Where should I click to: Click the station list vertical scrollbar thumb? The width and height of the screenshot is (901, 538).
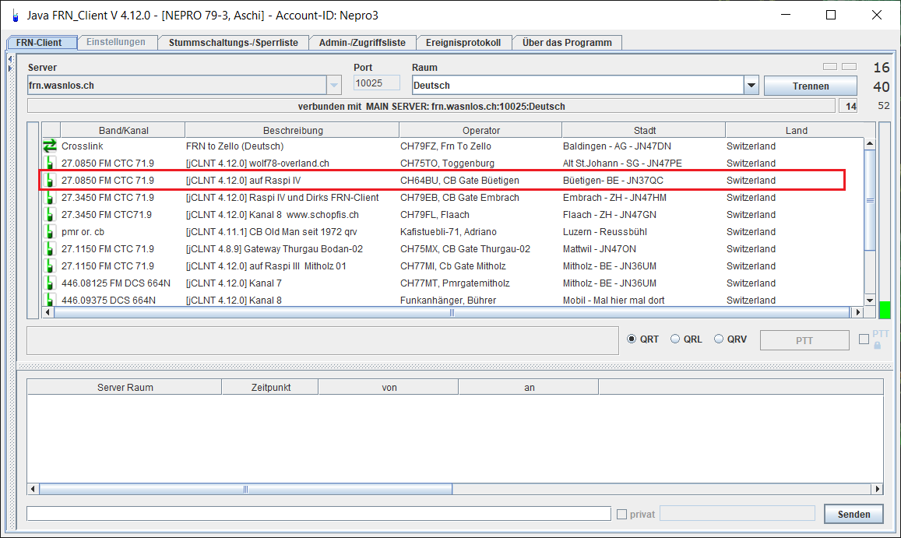coord(870,200)
